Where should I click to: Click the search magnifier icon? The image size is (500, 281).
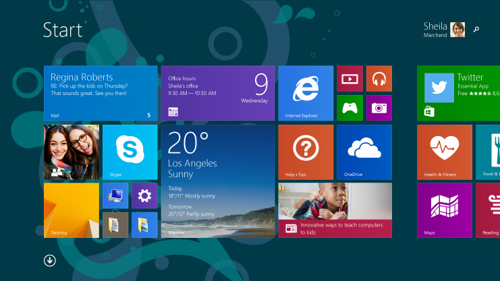(476, 30)
